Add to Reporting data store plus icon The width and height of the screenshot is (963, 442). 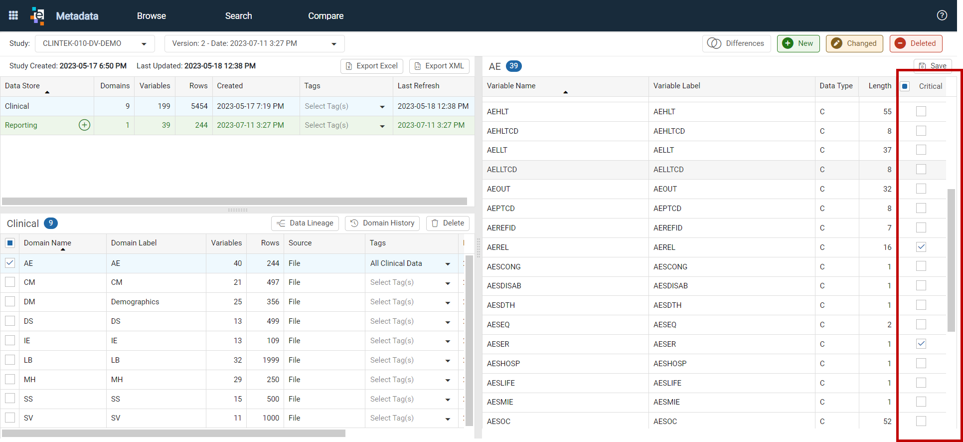[x=84, y=125]
